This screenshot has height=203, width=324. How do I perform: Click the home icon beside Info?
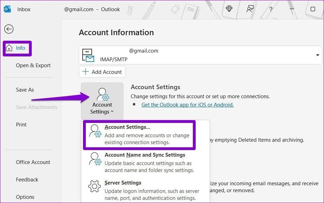10,48
